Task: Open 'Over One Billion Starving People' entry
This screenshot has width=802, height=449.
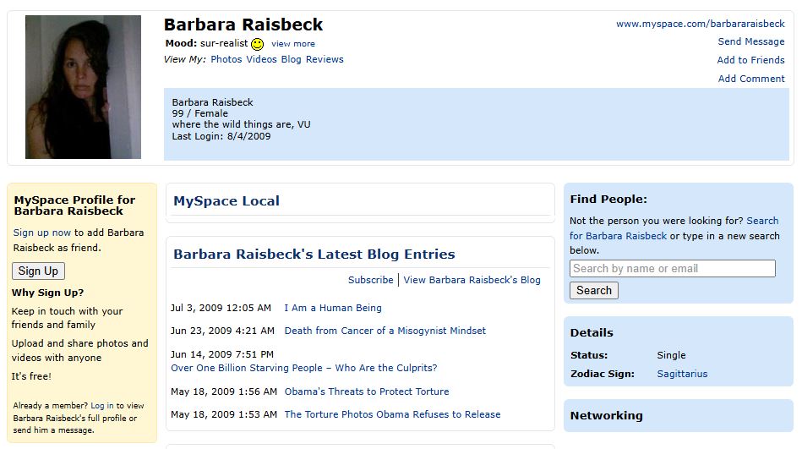Action: [304, 368]
